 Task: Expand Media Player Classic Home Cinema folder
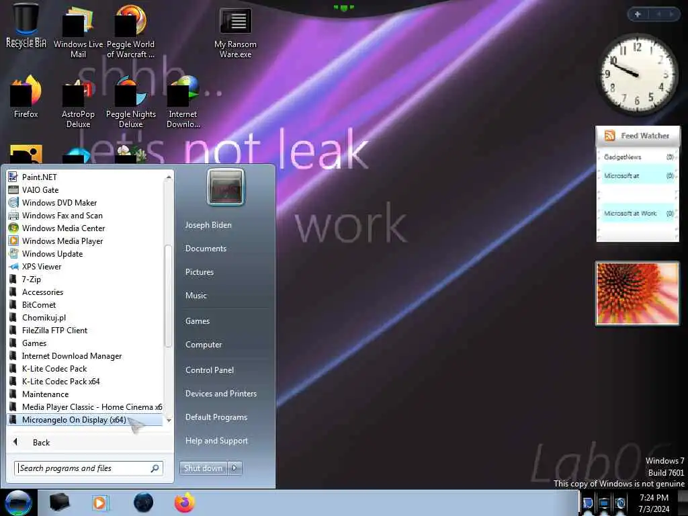click(85, 406)
